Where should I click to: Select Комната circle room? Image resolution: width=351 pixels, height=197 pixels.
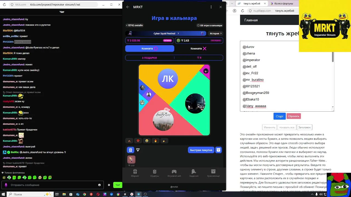coord(150,48)
